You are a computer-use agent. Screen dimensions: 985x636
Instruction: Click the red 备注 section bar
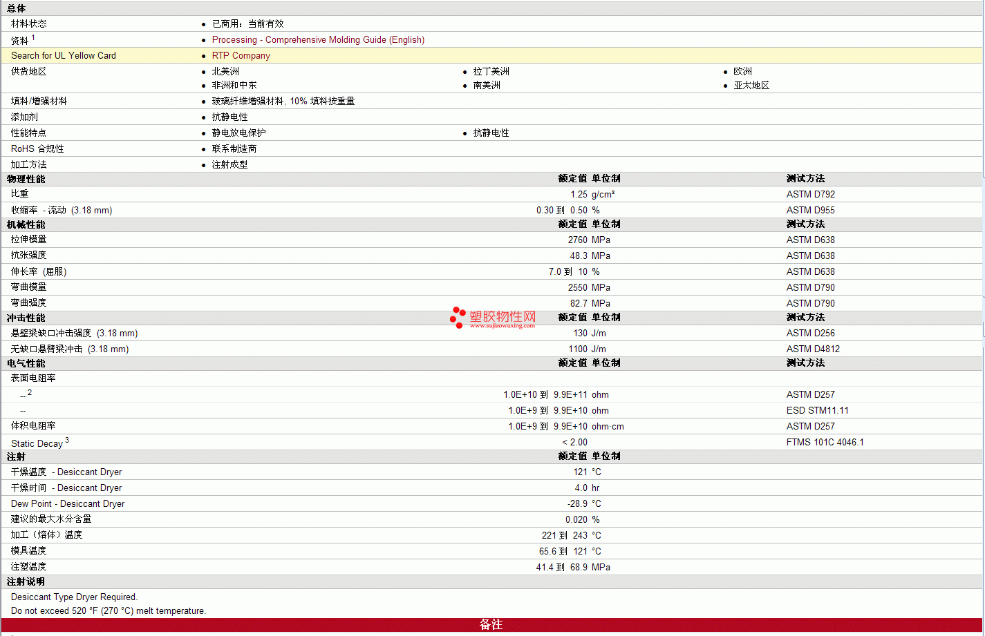click(x=491, y=625)
